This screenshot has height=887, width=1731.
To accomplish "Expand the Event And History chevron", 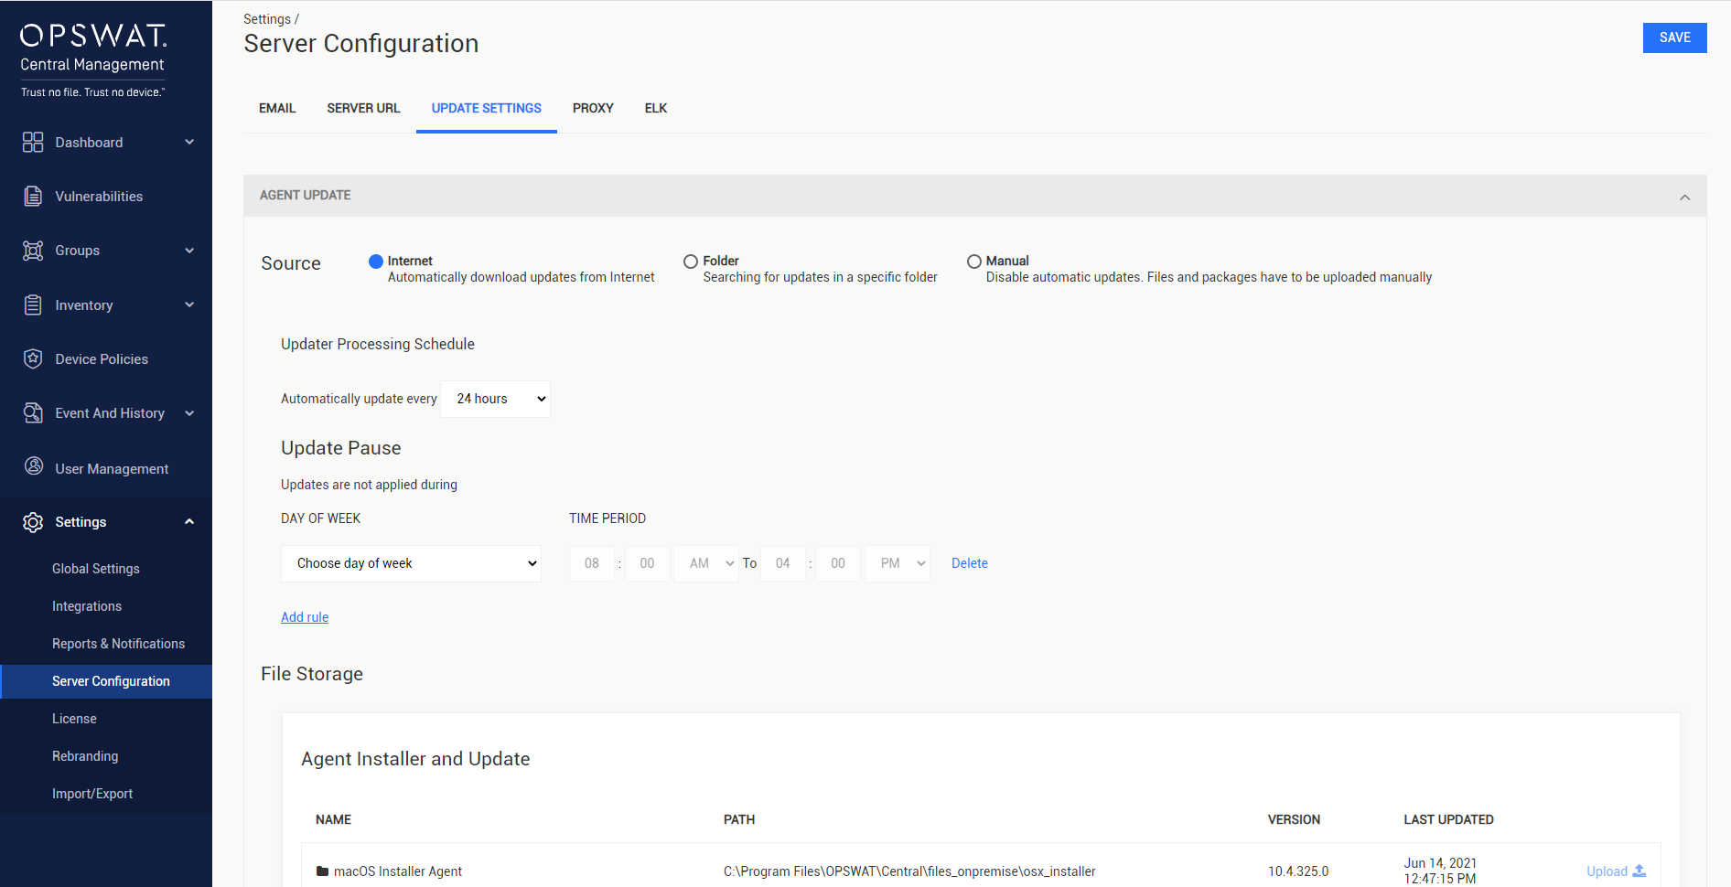I will click(x=189, y=413).
